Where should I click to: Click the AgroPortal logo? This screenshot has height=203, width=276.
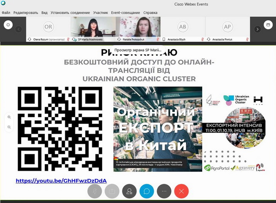click(x=217, y=168)
